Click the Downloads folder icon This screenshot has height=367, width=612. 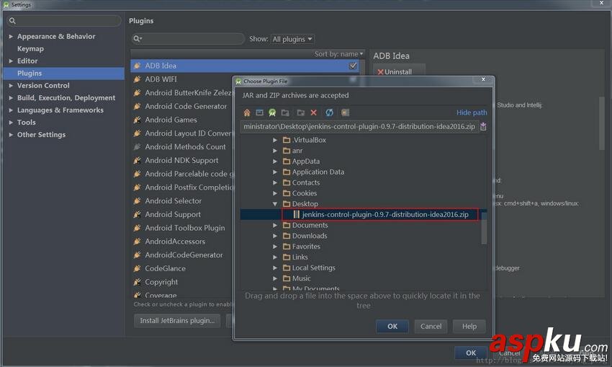pos(287,236)
